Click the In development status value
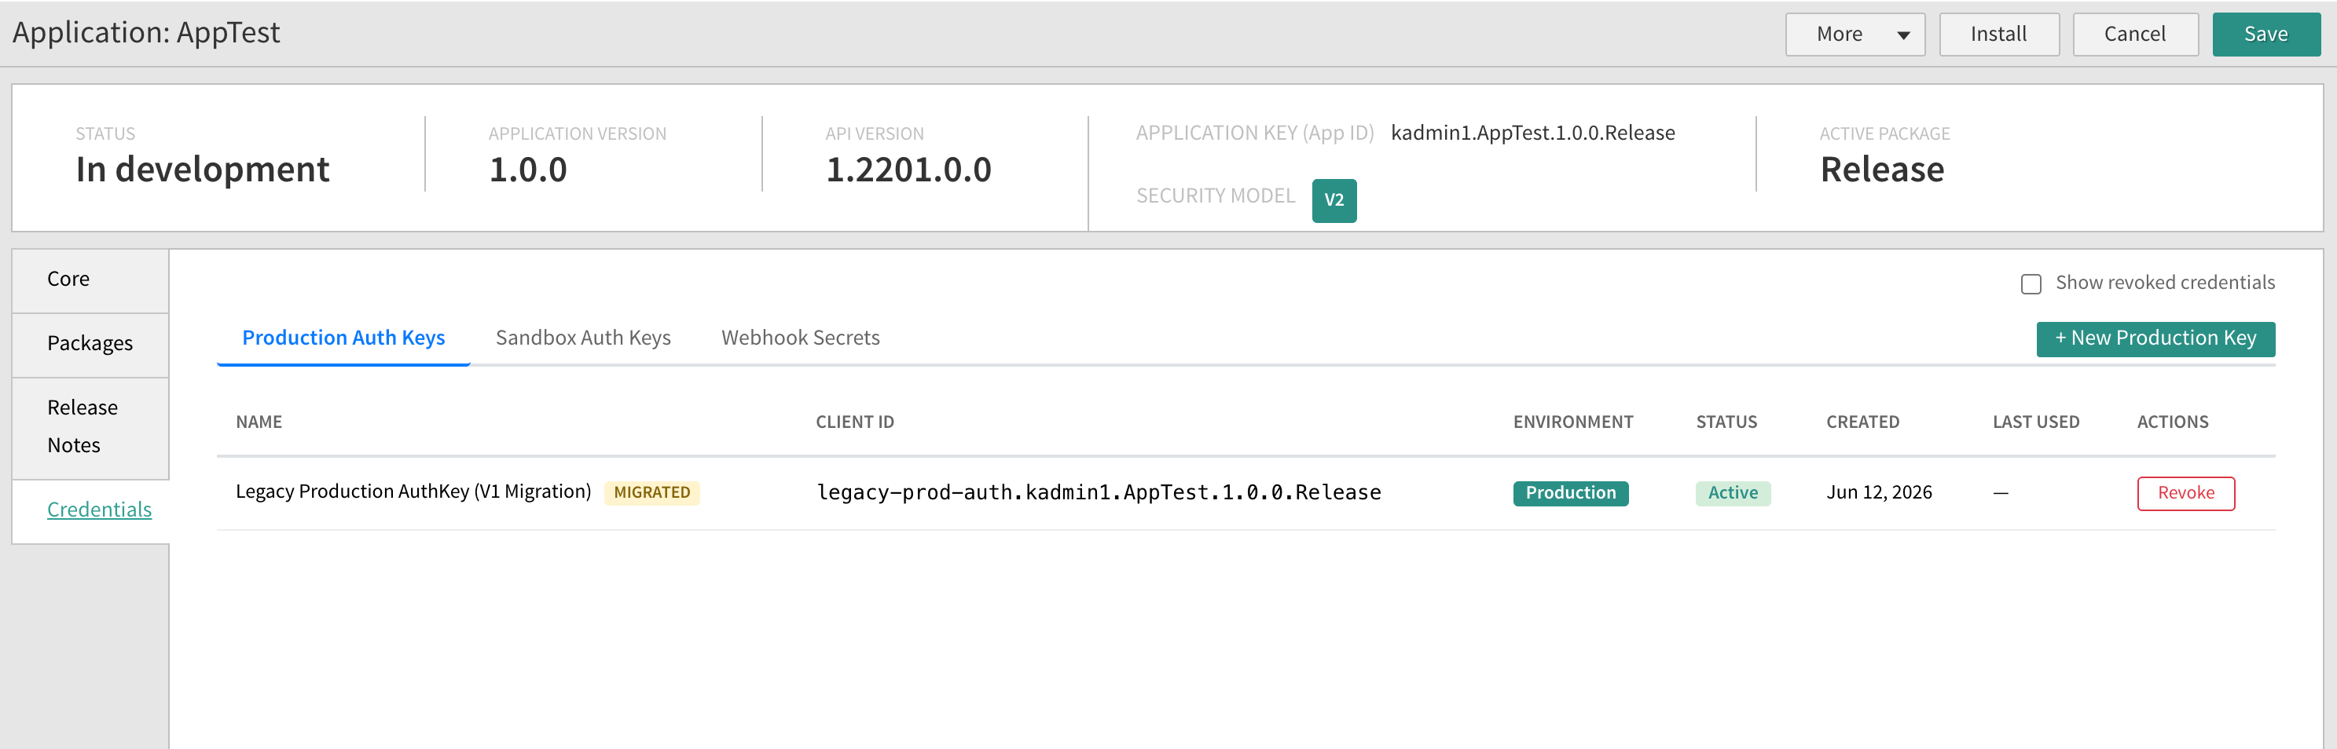 (x=202, y=170)
